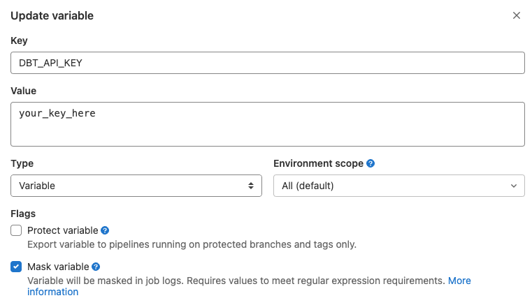The width and height of the screenshot is (532, 305).
Task: Click the "Protect variable" label text
Action: (63, 230)
